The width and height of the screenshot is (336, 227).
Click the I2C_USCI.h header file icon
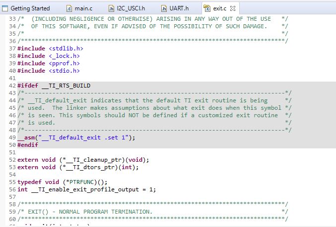click(111, 8)
